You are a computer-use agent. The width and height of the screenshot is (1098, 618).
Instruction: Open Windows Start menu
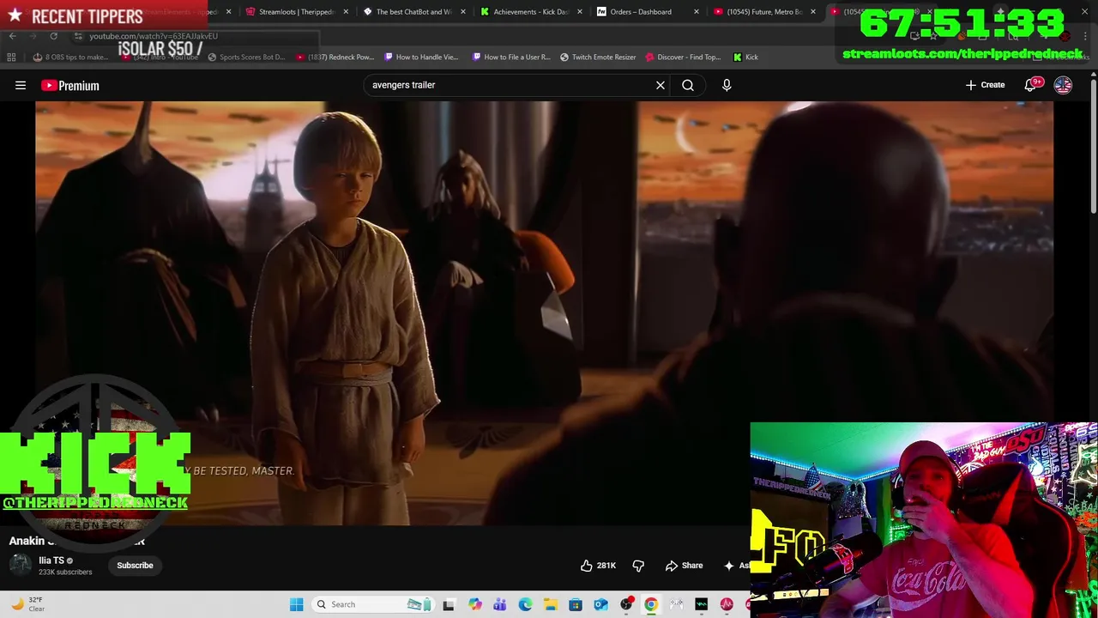(x=296, y=604)
